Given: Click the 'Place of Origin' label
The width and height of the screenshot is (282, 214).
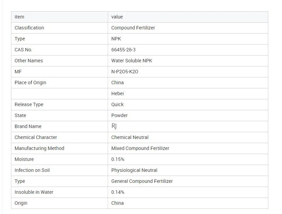Looking at the screenshot, I should (x=30, y=83).
